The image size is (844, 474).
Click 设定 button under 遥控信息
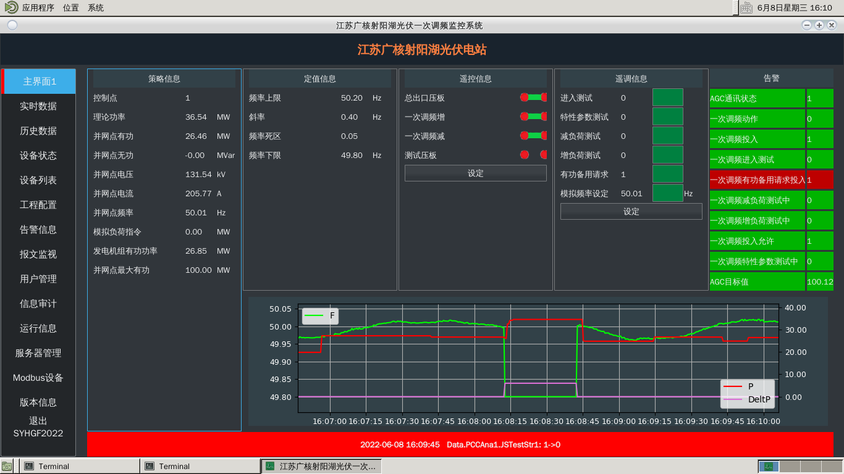pyautogui.click(x=475, y=173)
